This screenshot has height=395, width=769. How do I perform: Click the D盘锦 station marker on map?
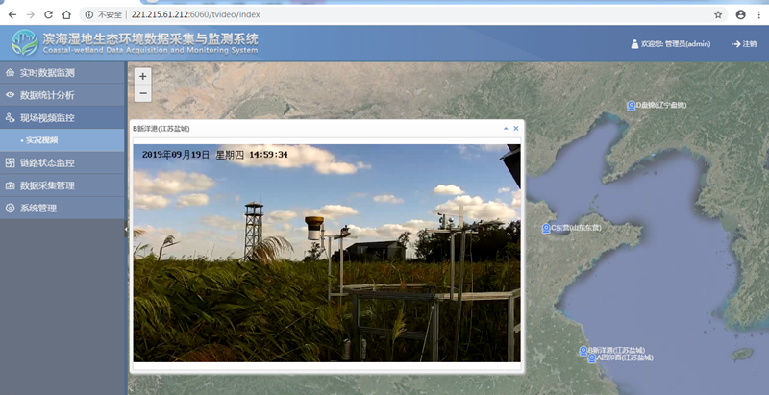click(631, 105)
